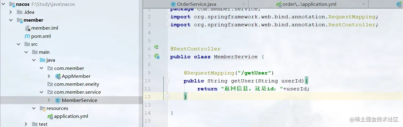Click RestController in the line 3 import
Image resolution: width=403 pixels, height=127 pixels.
tap(352, 25)
